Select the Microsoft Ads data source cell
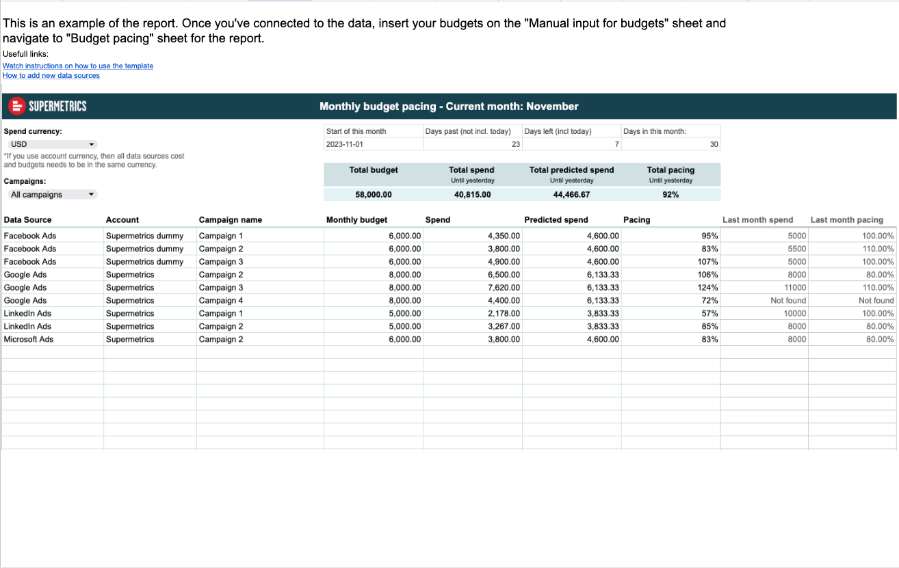The image size is (899, 568). [x=29, y=340]
